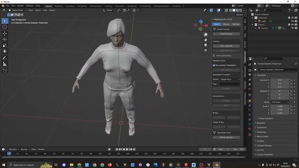Select rendered viewport shading mode
The height and width of the screenshot is (168, 299).
[x=241, y=10]
